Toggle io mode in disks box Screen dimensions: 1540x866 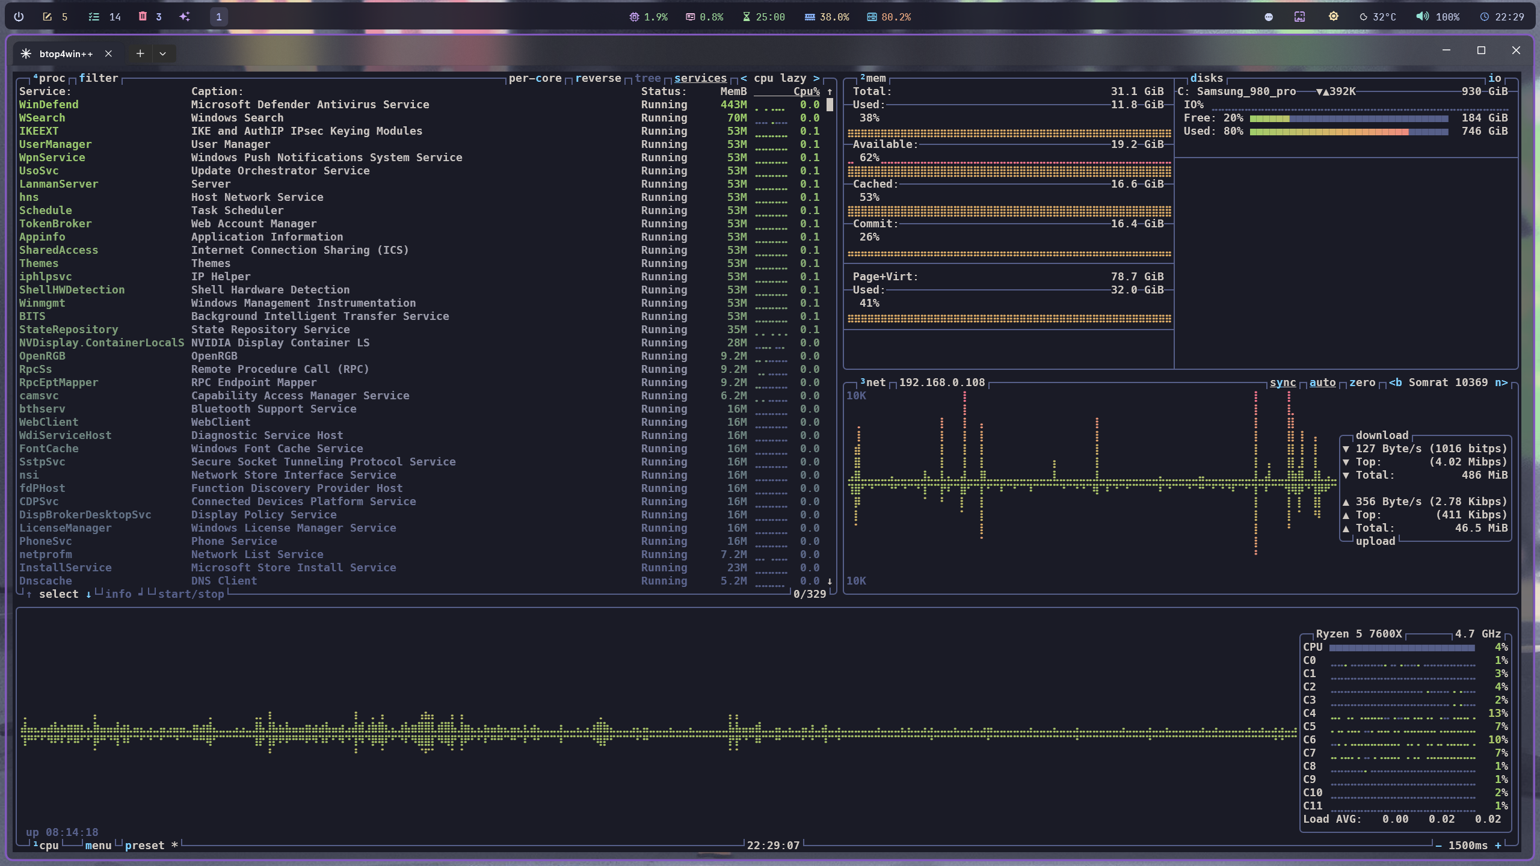point(1494,78)
